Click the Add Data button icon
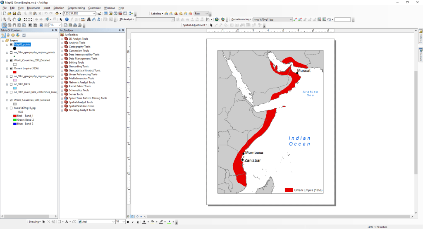 pyautogui.click(x=57, y=14)
